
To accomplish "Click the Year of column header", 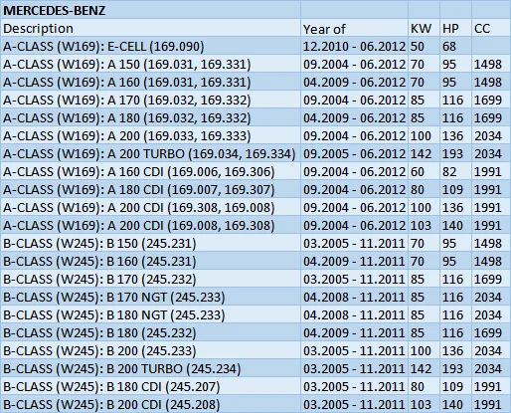I will [354, 28].
